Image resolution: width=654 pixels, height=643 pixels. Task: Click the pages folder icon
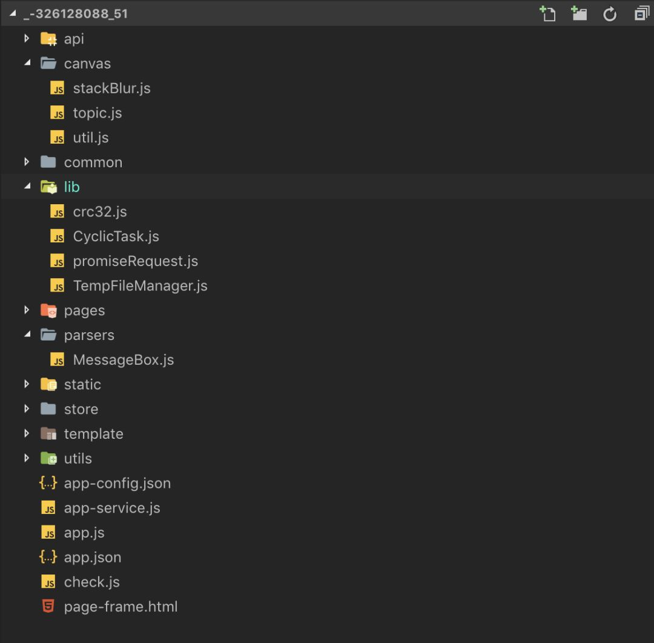[48, 310]
